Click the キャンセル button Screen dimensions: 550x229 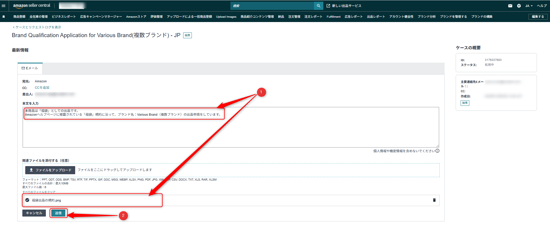(x=34, y=213)
